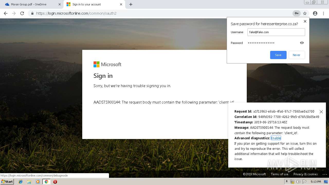329x185 pixels.
Task: Expand hidden system tray icons
Action: point(287,181)
